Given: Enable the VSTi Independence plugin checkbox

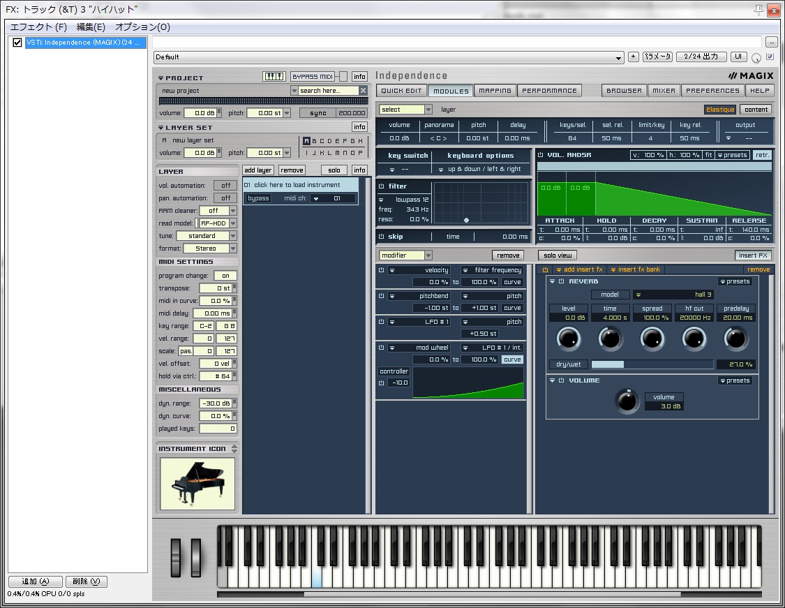Looking at the screenshot, I should coord(17,43).
